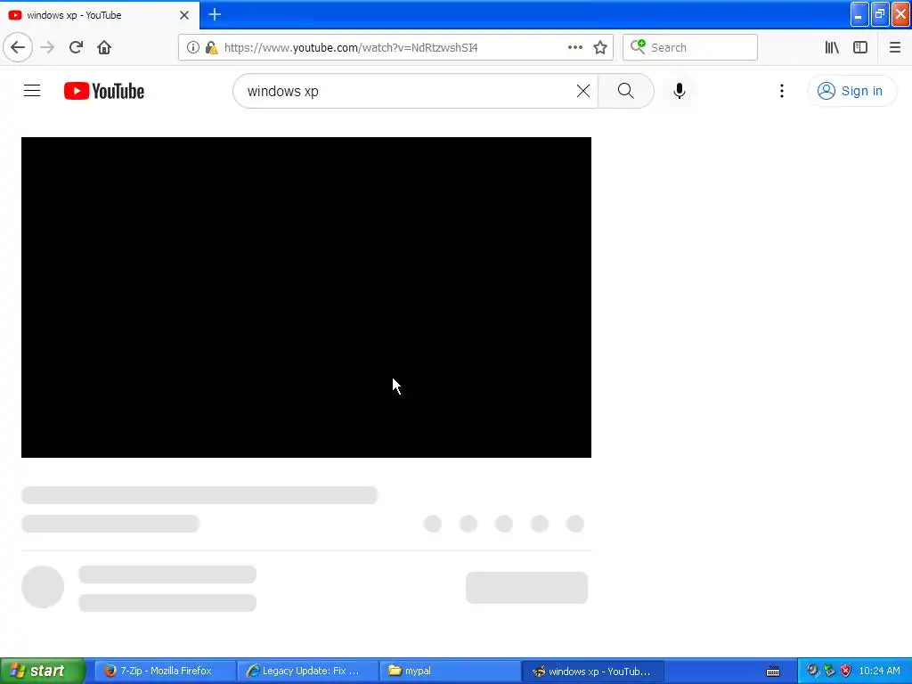This screenshot has width=912, height=684.
Task: Click the green arrow network tray icon
Action: click(829, 671)
